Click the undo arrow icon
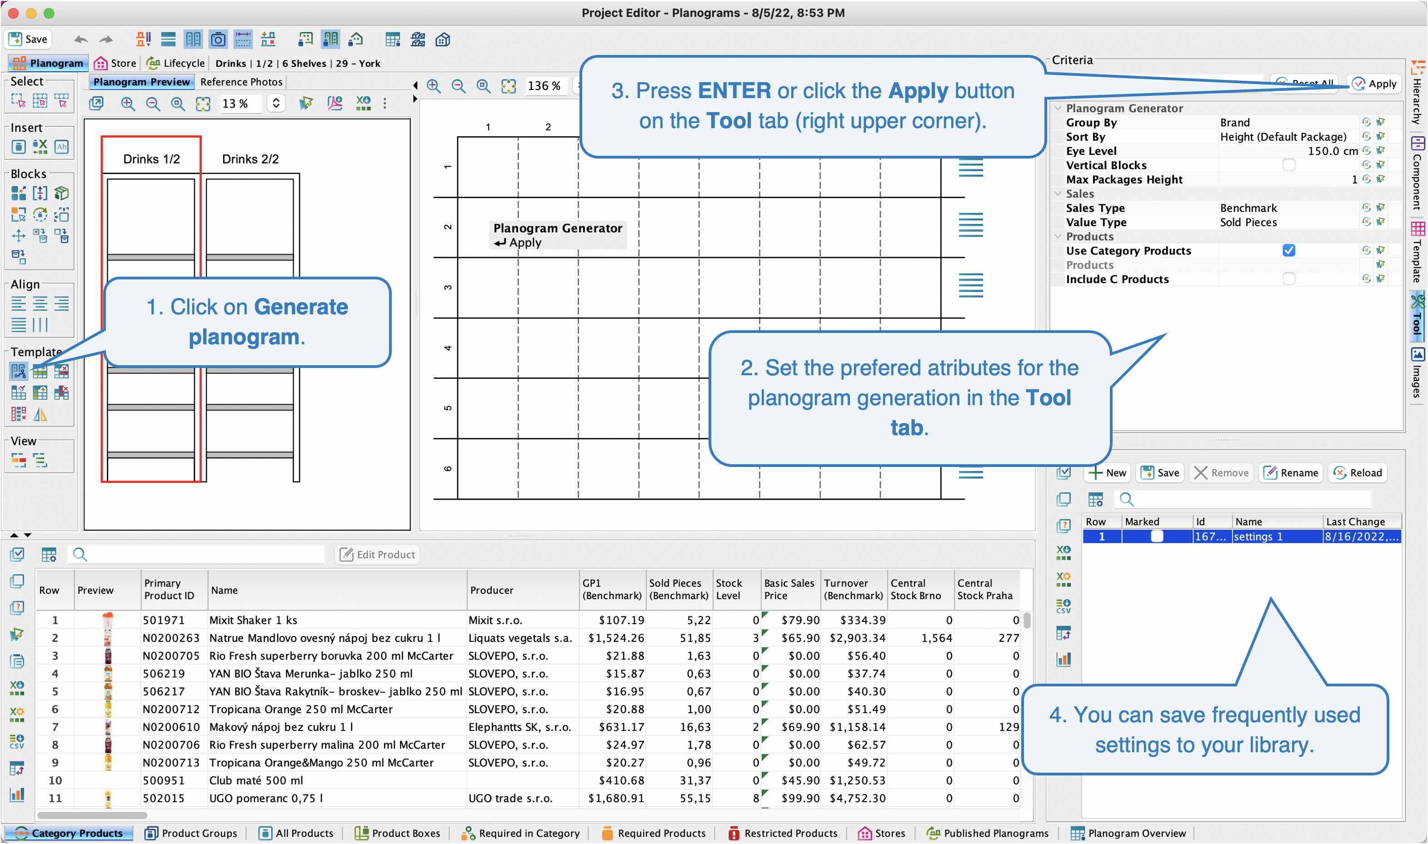Viewport: 1428px width, 844px height. pos(81,40)
